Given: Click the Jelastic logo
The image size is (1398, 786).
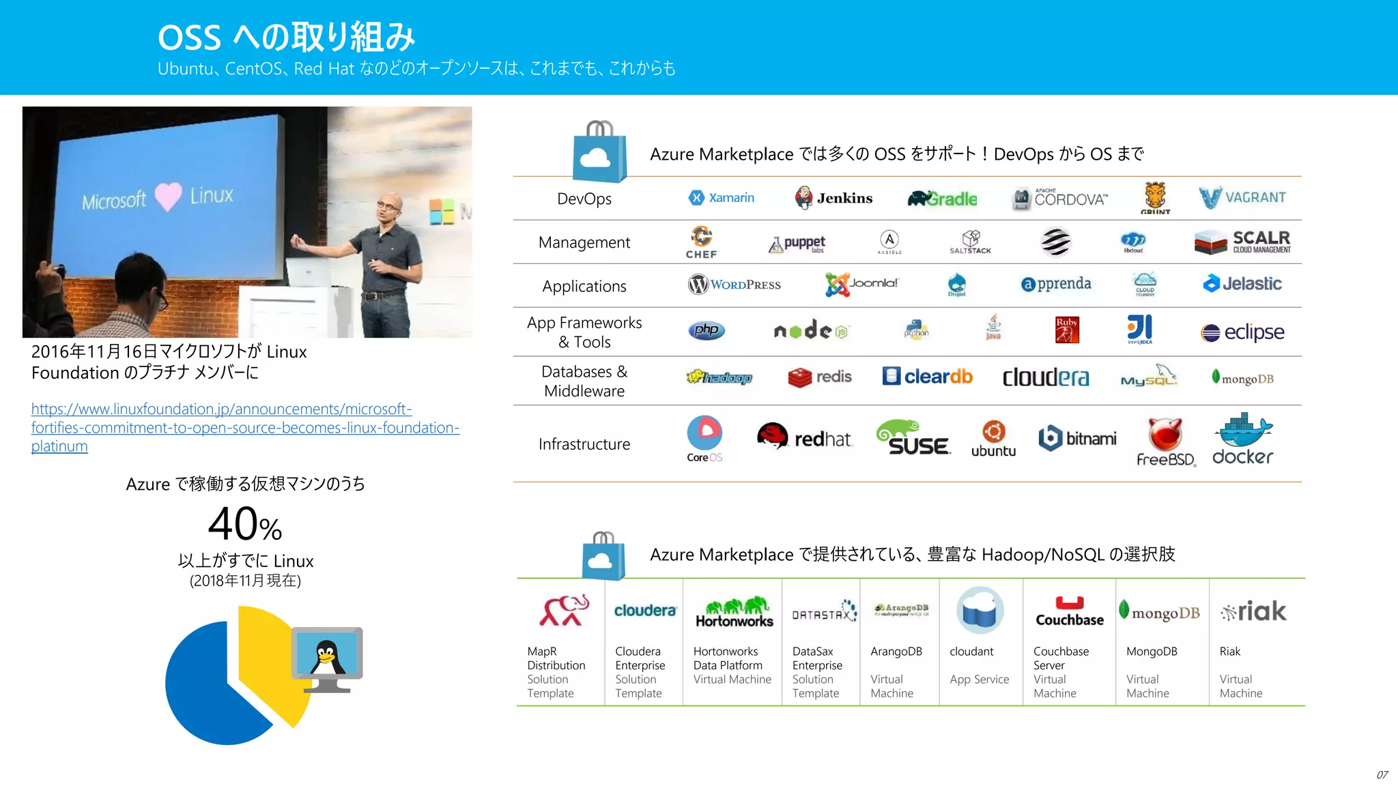Looking at the screenshot, I should coord(1242,283).
